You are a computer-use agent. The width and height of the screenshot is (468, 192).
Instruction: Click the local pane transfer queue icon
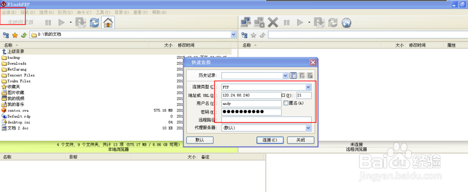click(x=80, y=22)
